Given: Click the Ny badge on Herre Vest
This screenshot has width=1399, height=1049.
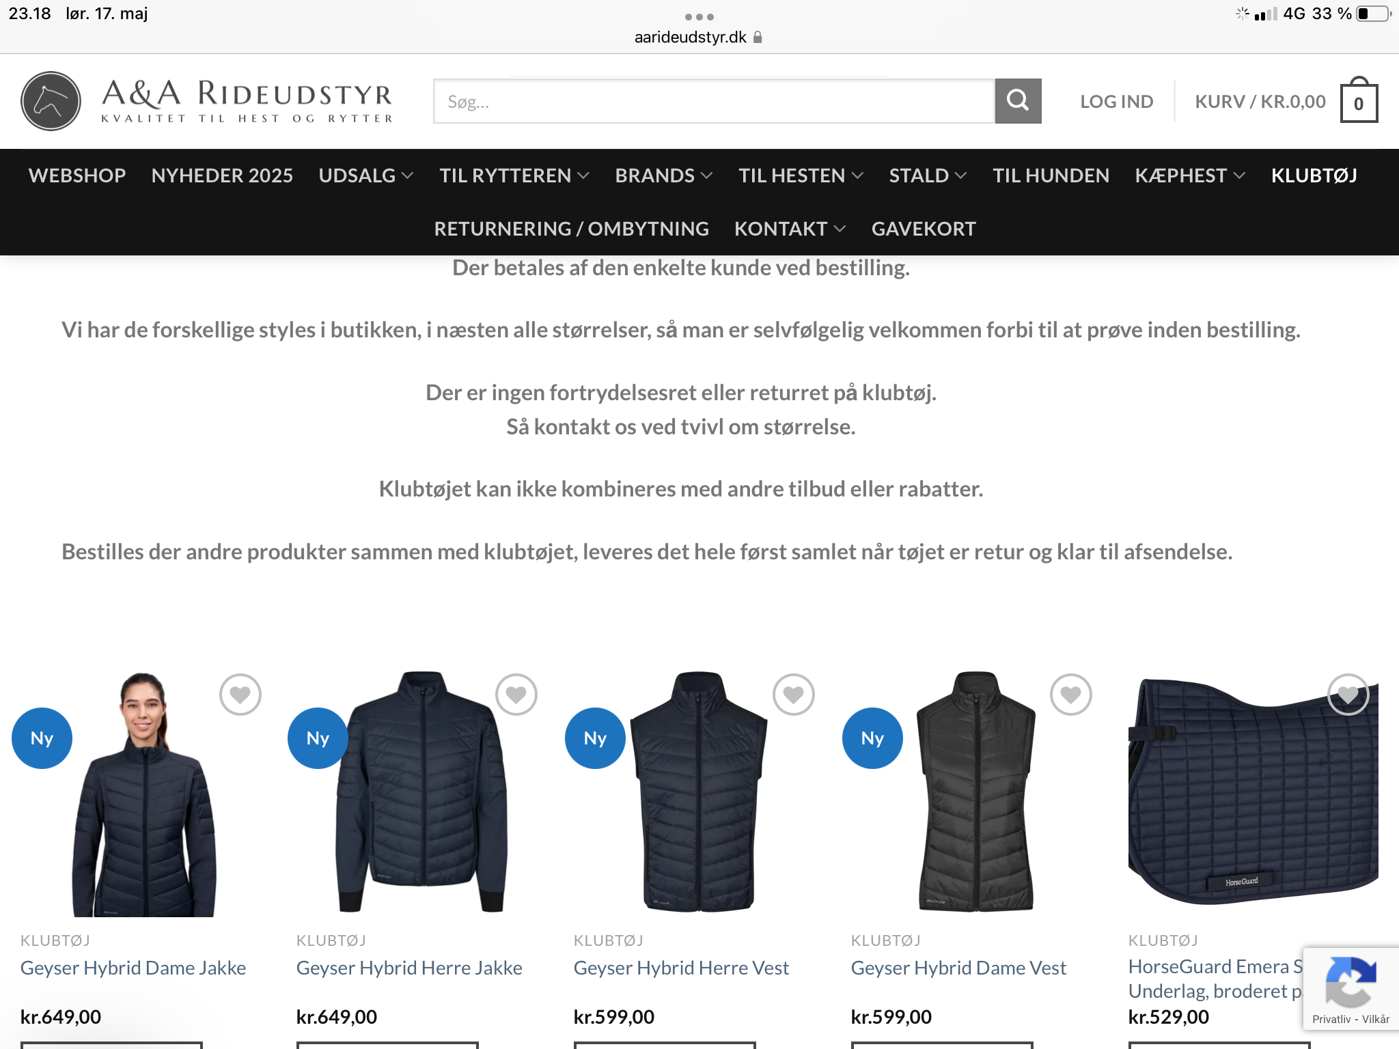Looking at the screenshot, I should click(595, 738).
